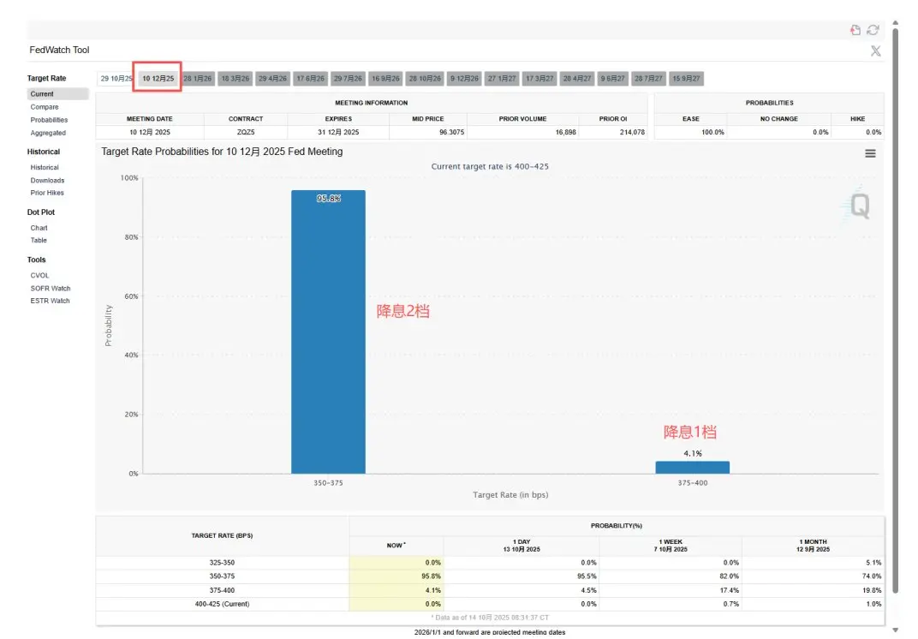Open Compare under Target Rate
The height and width of the screenshot is (639, 918).
point(45,107)
